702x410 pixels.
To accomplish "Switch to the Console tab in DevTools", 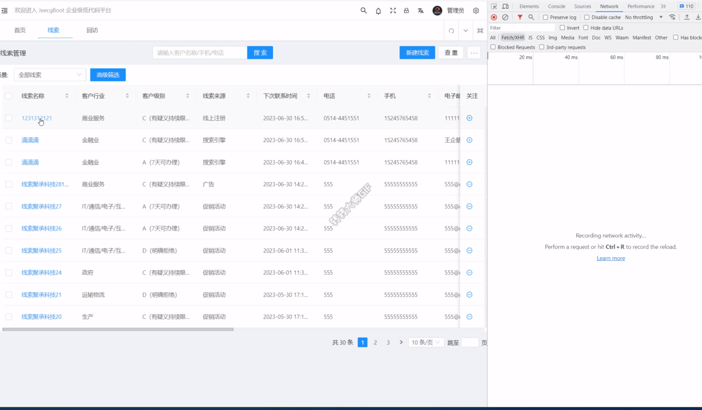I will click(556, 6).
